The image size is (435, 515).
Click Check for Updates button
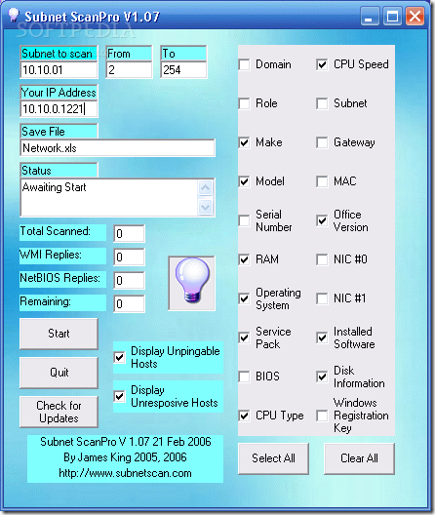59,412
